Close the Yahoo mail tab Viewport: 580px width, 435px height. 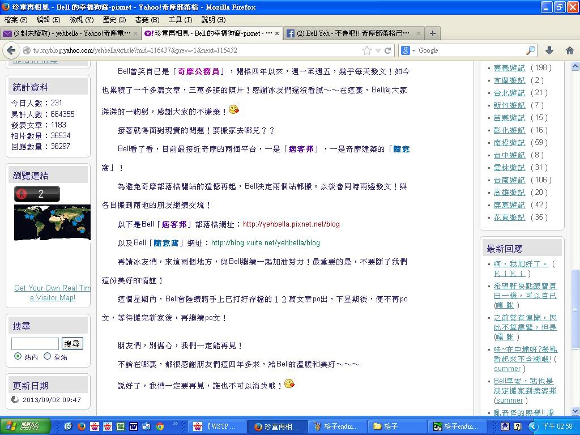coord(135,33)
